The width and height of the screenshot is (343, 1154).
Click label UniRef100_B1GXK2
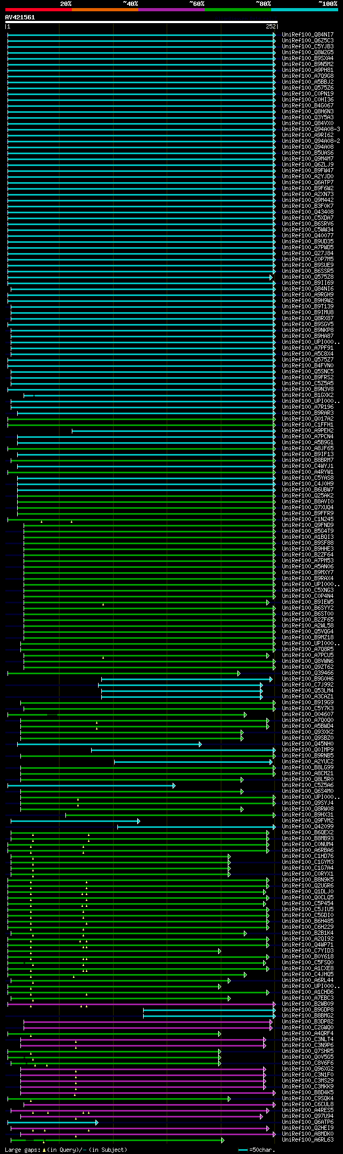coord(308,395)
